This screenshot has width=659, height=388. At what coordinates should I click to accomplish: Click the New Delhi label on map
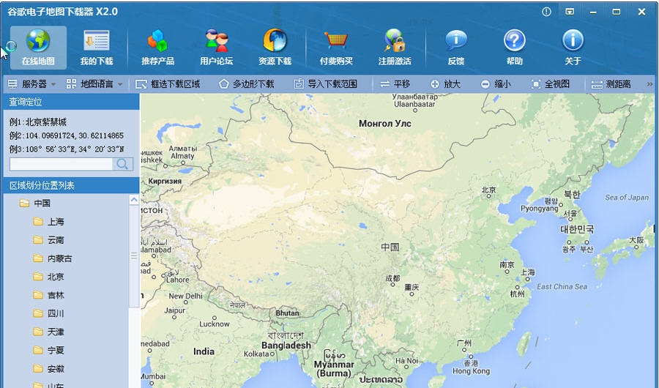point(185,296)
